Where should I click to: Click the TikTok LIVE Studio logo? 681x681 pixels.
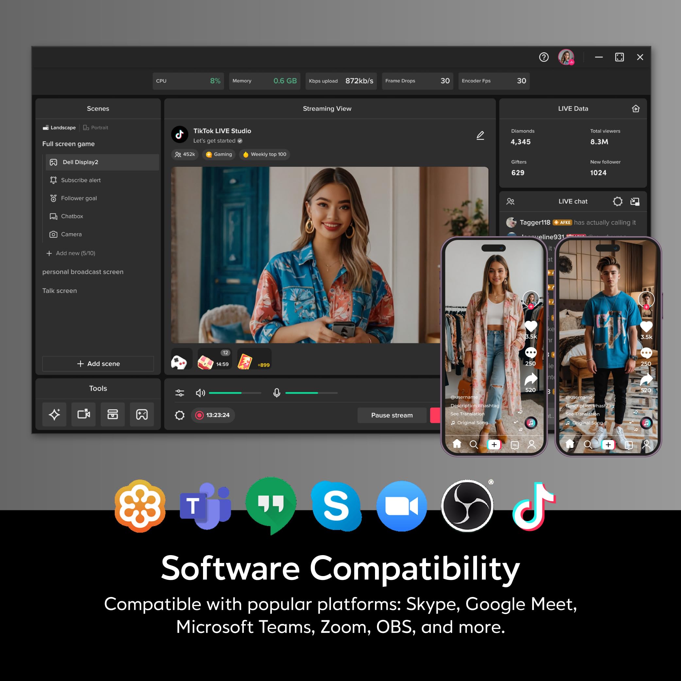179,134
